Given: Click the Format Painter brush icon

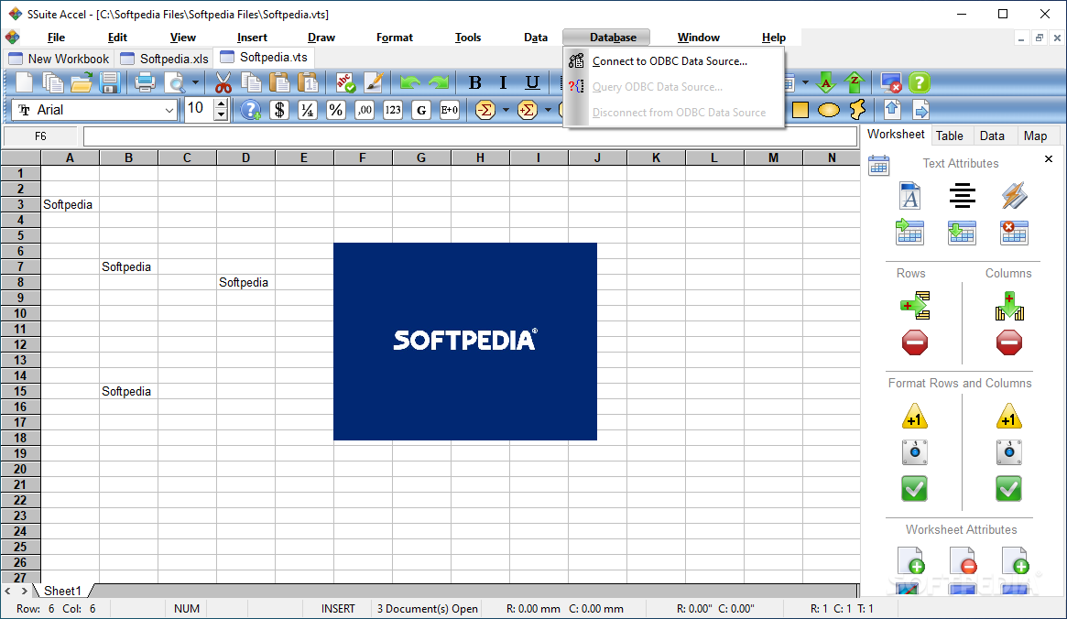Looking at the screenshot, I should coord(374,83).
